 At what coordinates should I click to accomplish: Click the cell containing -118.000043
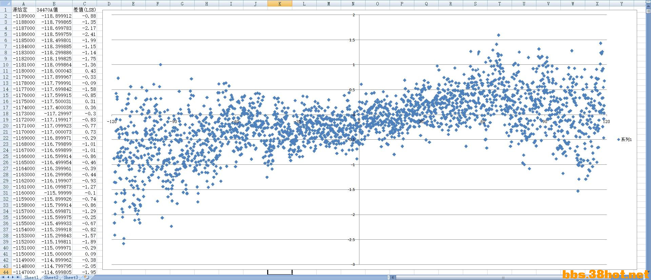tap(54, 71)
